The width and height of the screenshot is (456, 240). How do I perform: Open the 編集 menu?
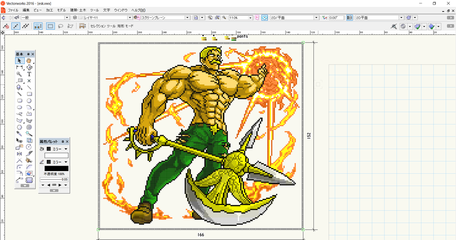[26, 10]
